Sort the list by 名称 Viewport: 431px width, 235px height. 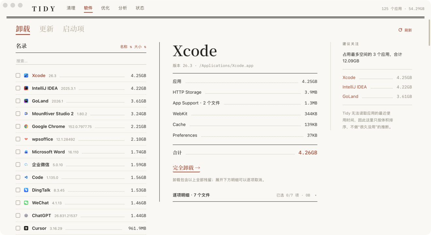pos(126,47)
